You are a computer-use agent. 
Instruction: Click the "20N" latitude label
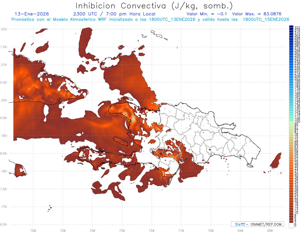4,100
